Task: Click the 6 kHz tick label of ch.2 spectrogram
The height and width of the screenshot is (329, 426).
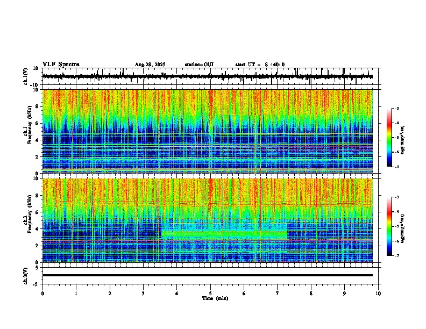Action: coord(38,212)
